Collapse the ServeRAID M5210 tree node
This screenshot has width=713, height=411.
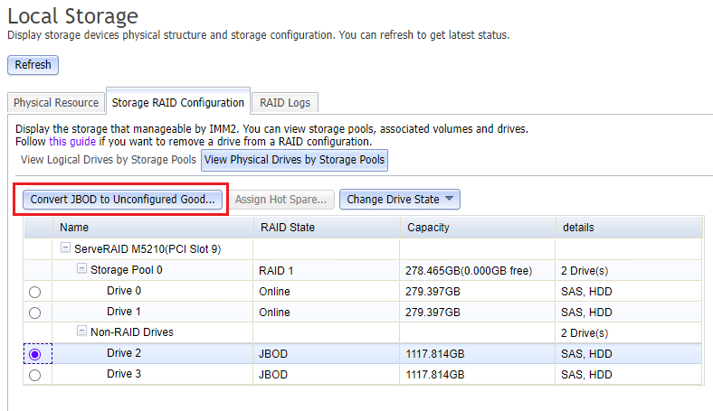[x=65, y=248]
